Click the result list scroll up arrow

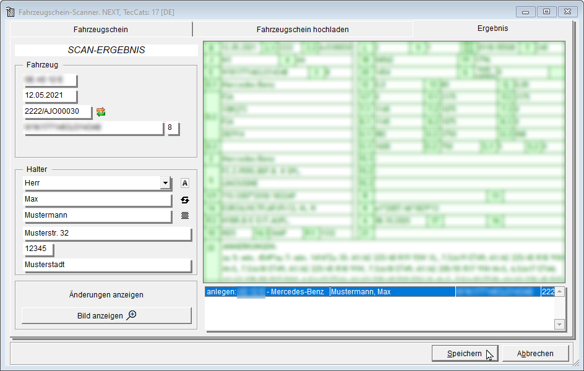tap(559, 292)
